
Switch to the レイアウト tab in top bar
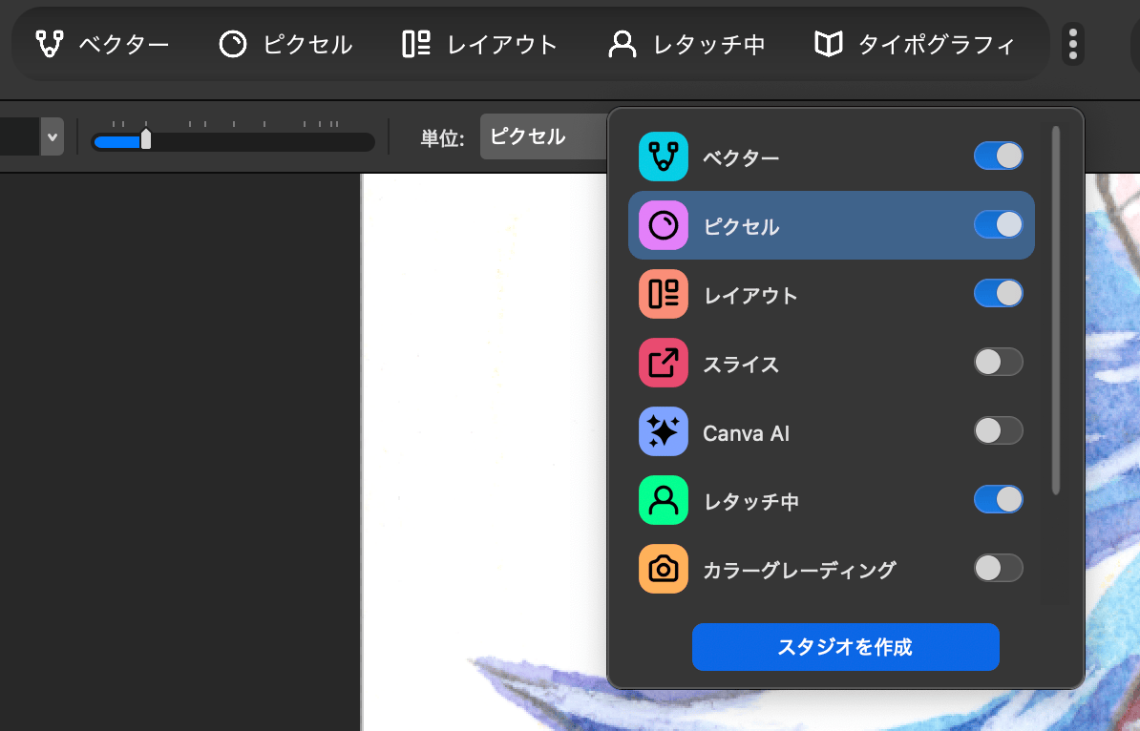coord(479,44)
